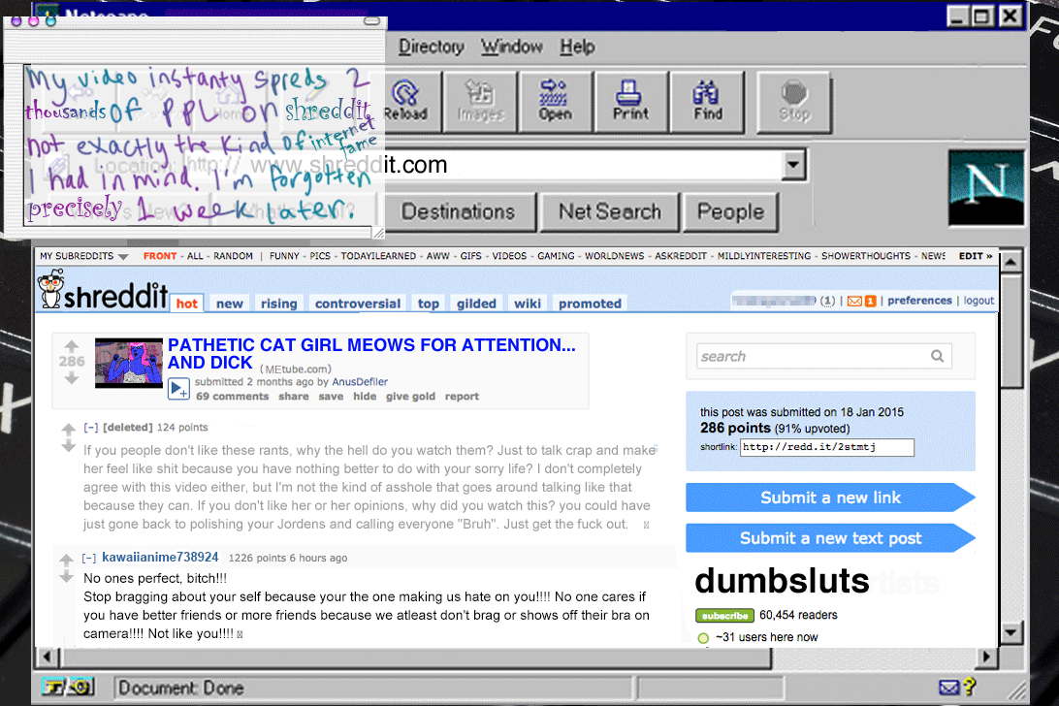1059x706 pixels.
Task: Upvote kawaiianime738924's comment
Action: [66, 561]
